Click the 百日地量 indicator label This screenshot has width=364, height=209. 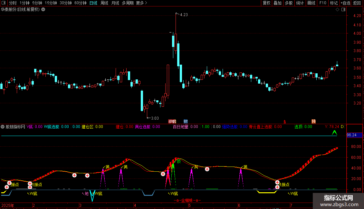click(x=181, y=127)
